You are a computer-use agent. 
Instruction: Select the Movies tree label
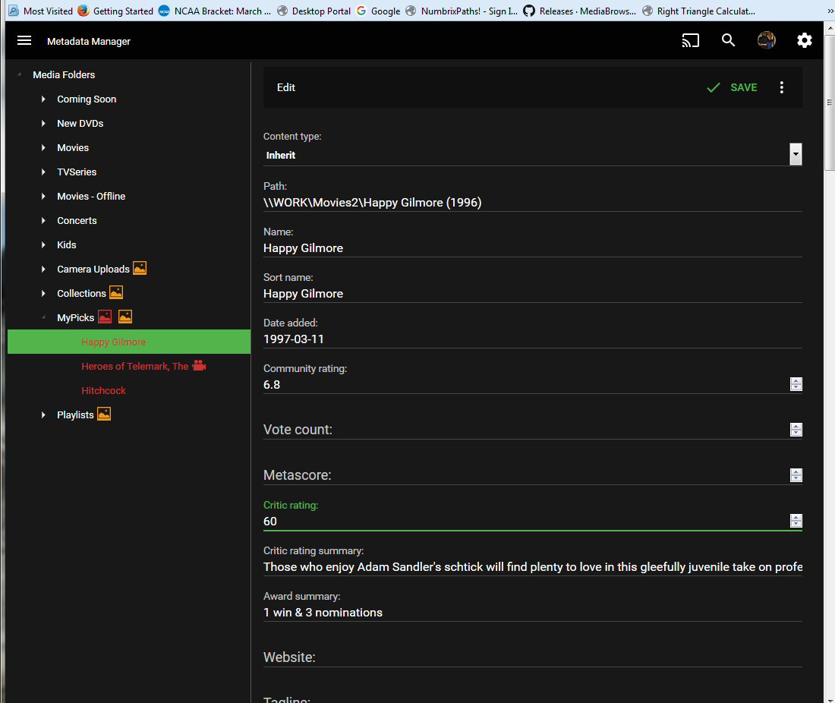73,147
